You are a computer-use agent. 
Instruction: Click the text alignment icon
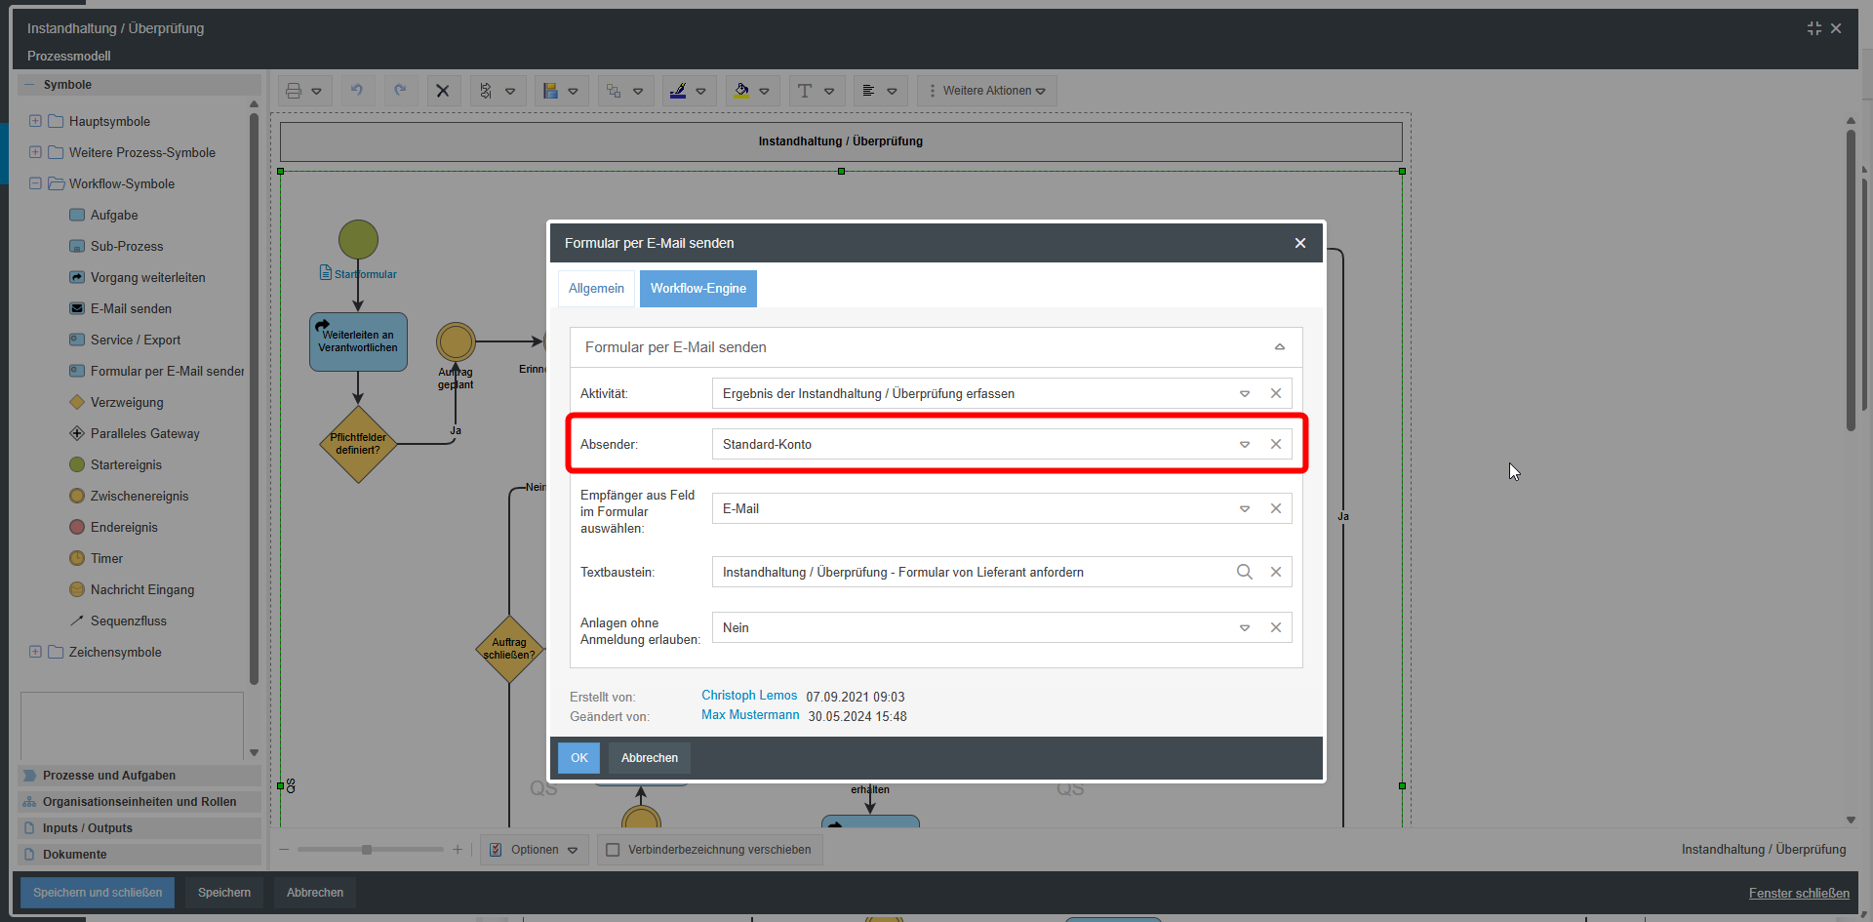868,91
